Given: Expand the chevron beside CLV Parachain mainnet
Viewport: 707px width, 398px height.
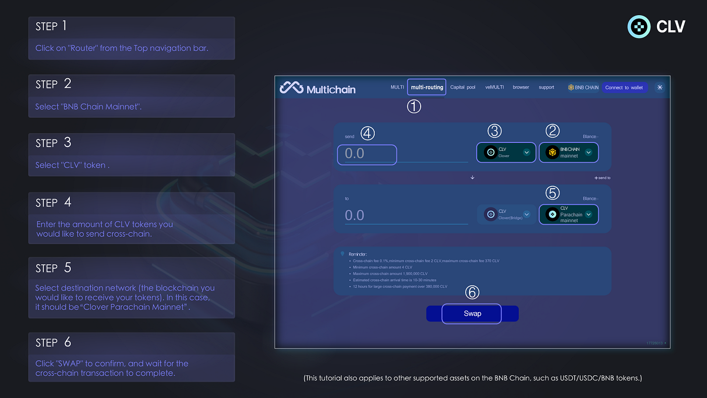Looking at the screenshot, I should pyautogui.click(x=588, y=215).
